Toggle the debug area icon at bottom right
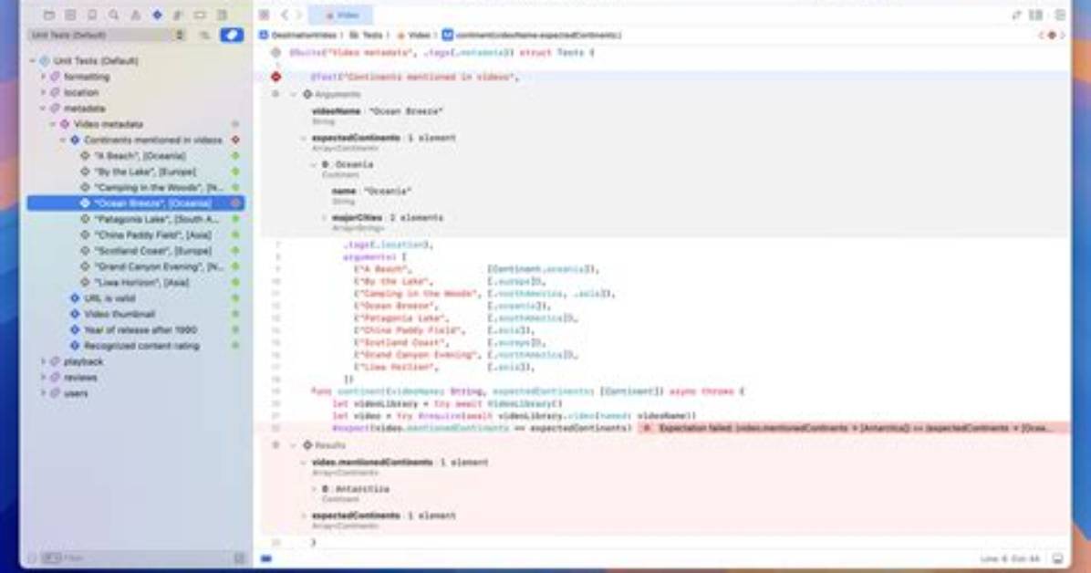The image size is (1091, 573). coord(1057,558)
